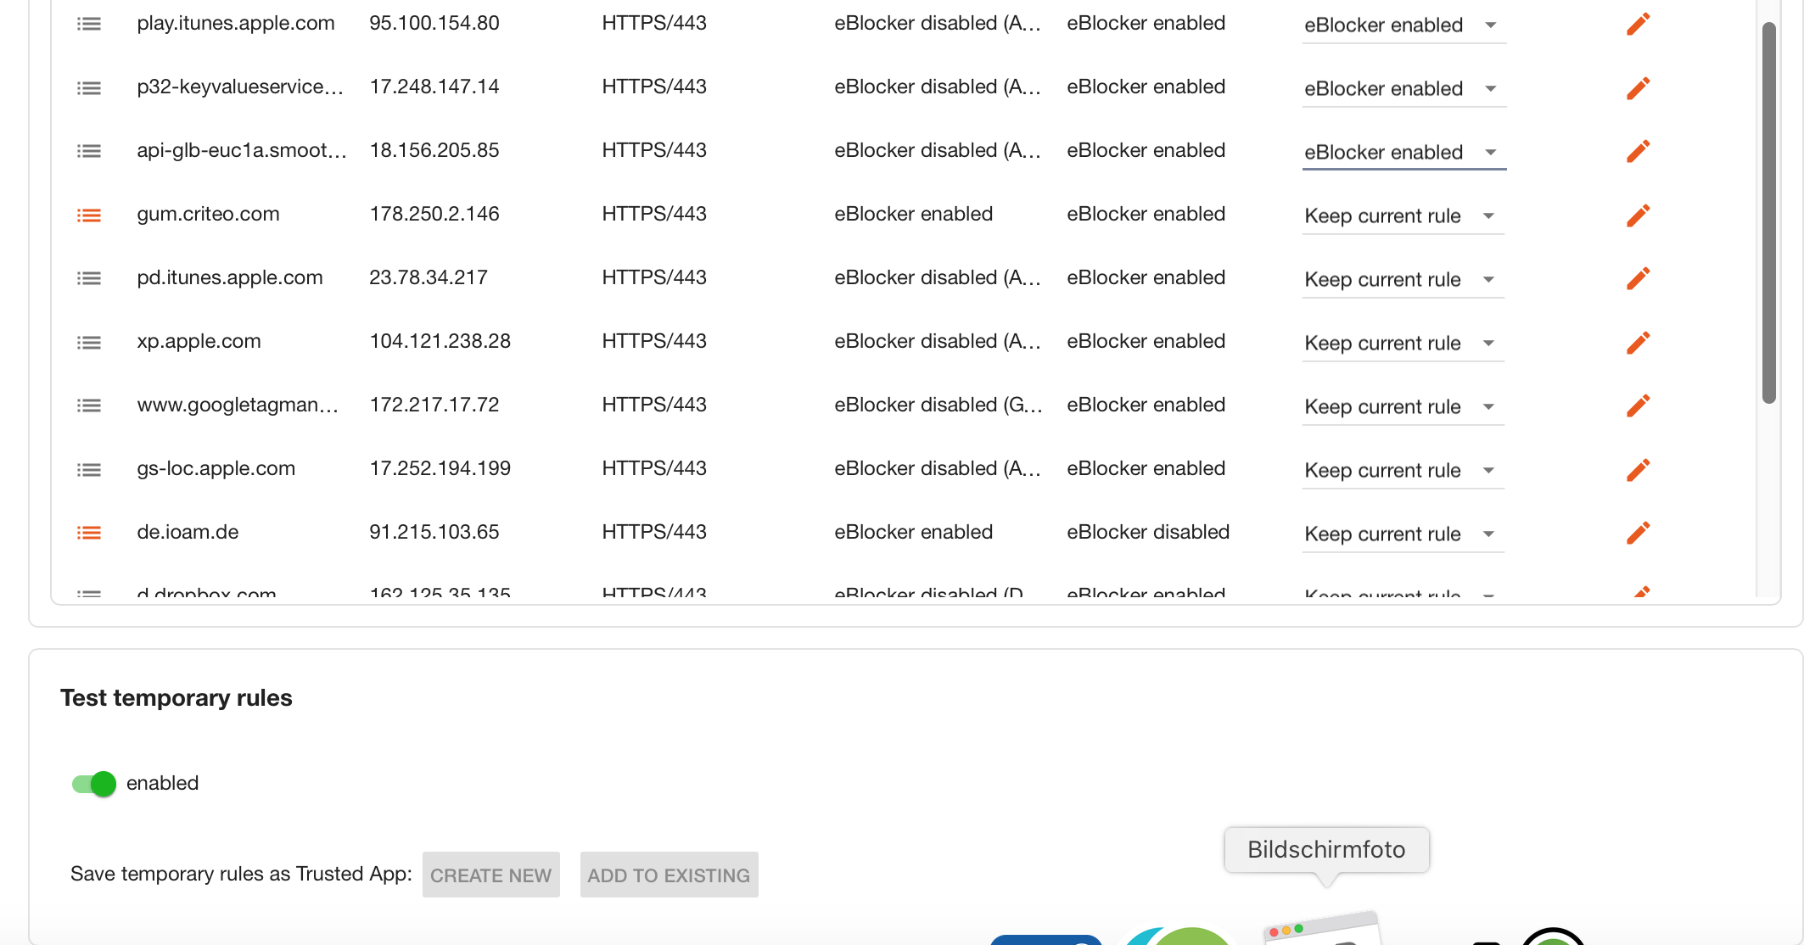Select the de.ioam.de domain text

[x=188, y=532]
